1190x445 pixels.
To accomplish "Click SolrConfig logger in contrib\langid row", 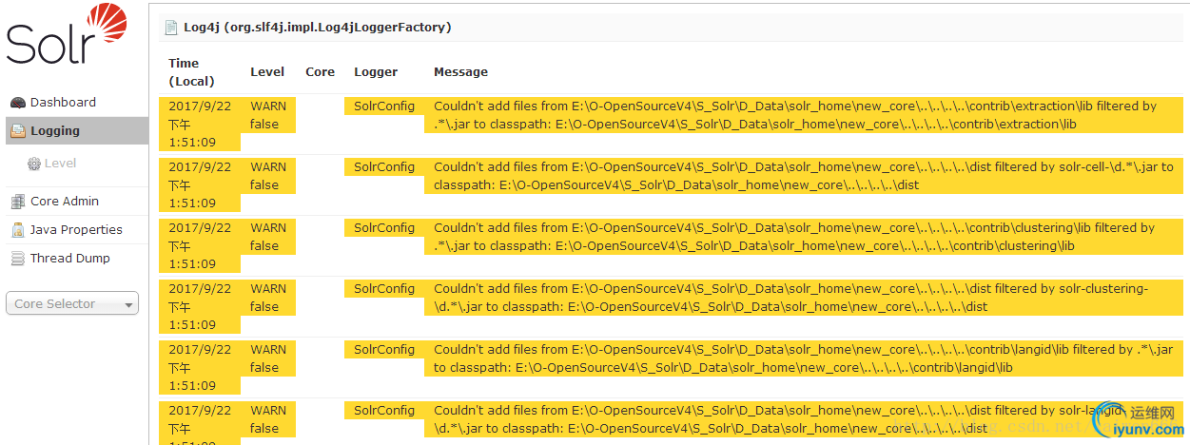I will tap(384, 350).
